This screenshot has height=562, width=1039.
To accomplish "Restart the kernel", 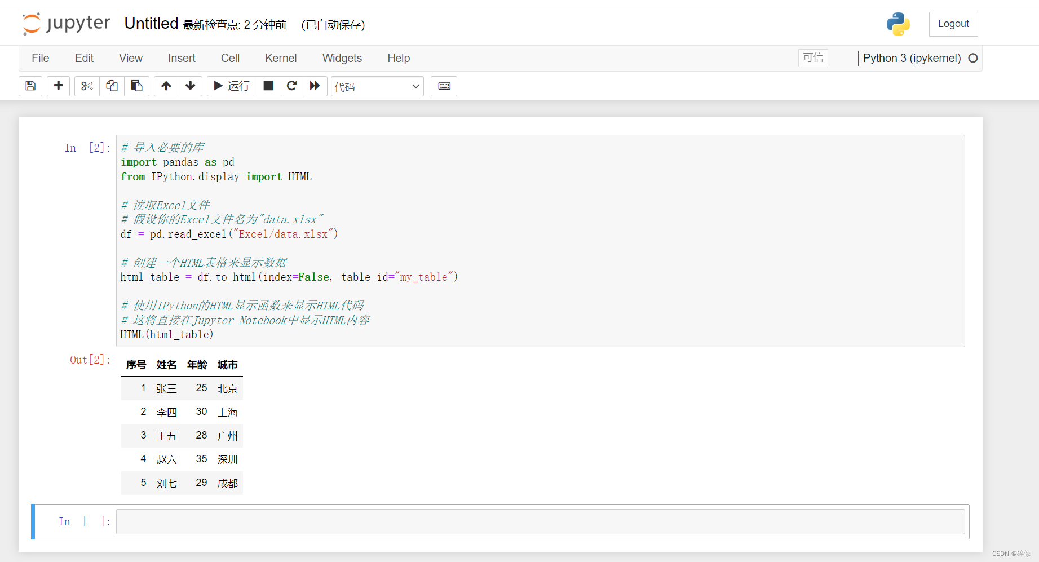I will (x=291, y=86).
